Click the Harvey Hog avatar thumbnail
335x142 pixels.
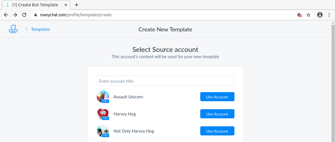tap(103, 113)
